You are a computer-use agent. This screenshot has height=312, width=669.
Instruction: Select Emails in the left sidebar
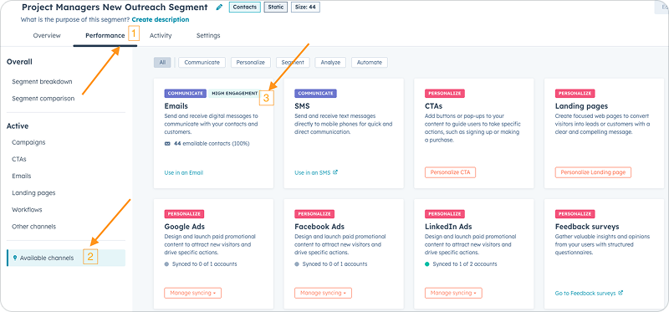(22, 176)
